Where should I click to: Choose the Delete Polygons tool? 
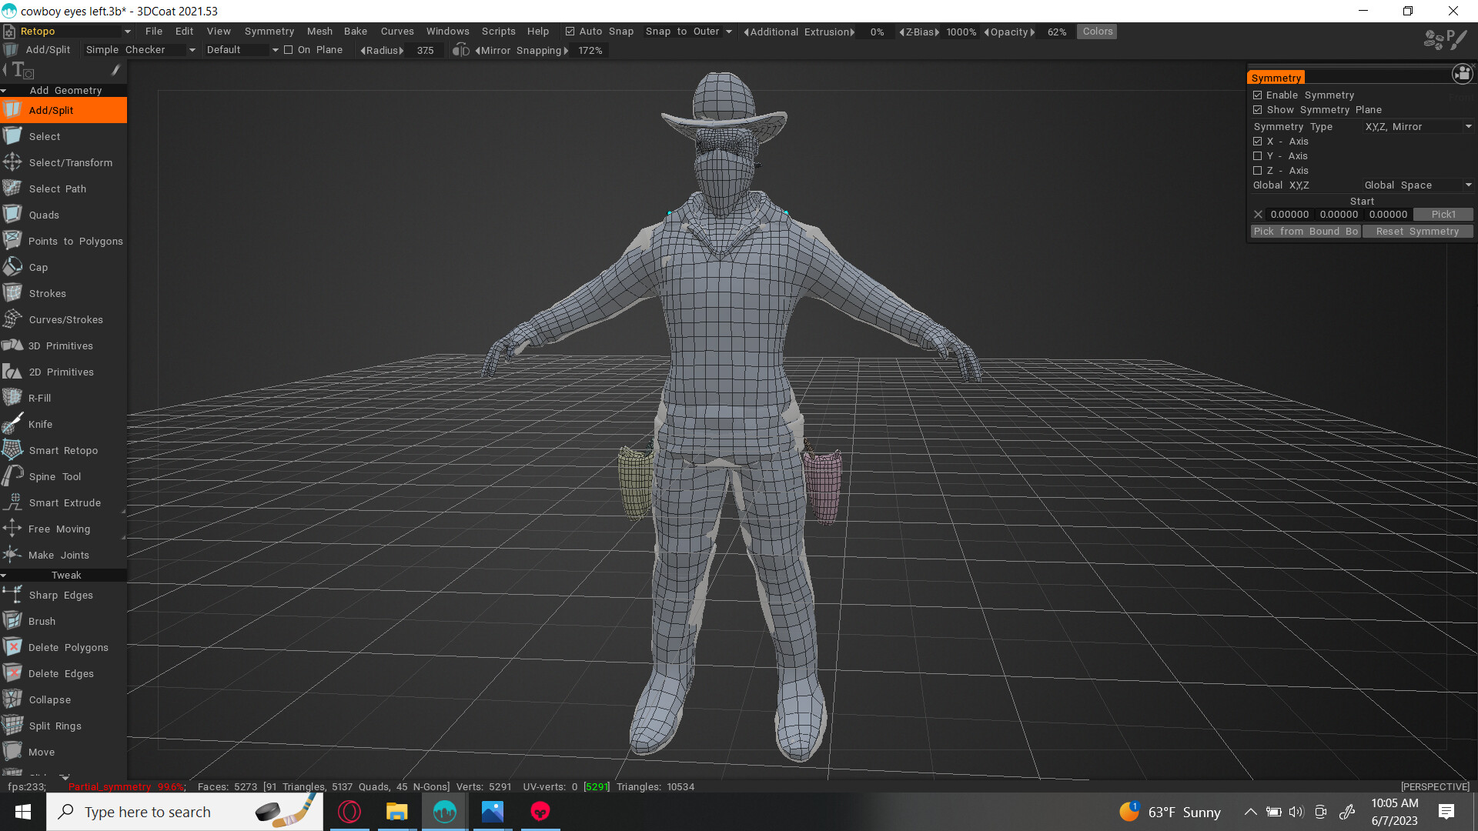tap(69, 647)
